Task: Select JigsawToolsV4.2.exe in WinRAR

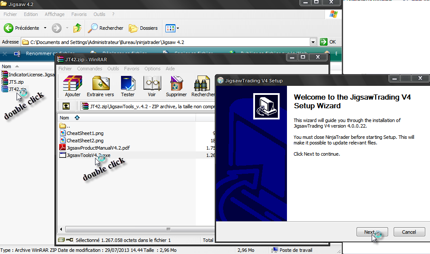Action: pos(89,155)
